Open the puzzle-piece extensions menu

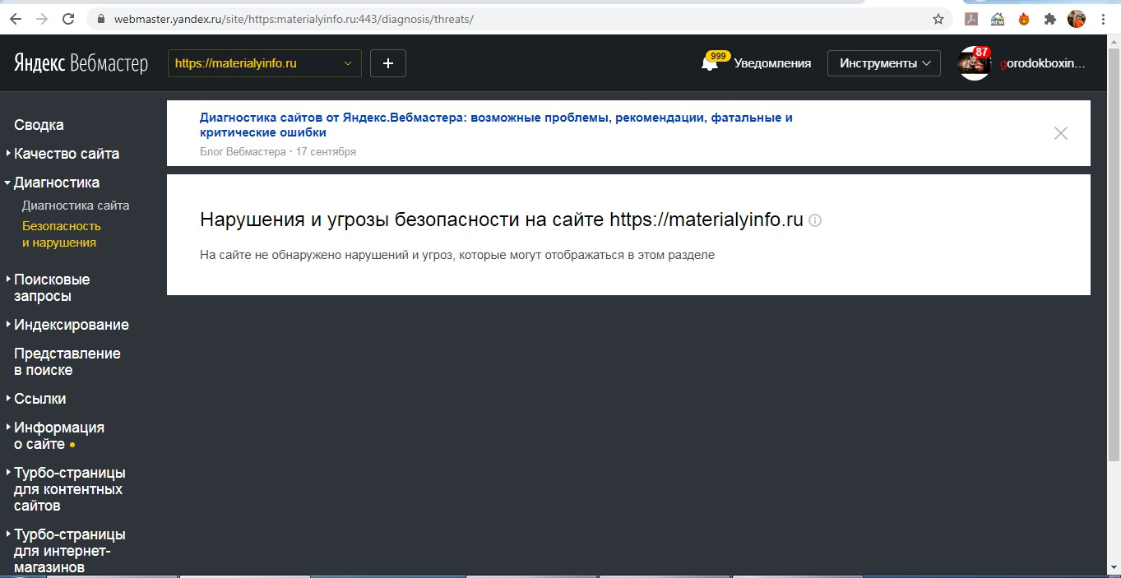tap(1050, 19)
